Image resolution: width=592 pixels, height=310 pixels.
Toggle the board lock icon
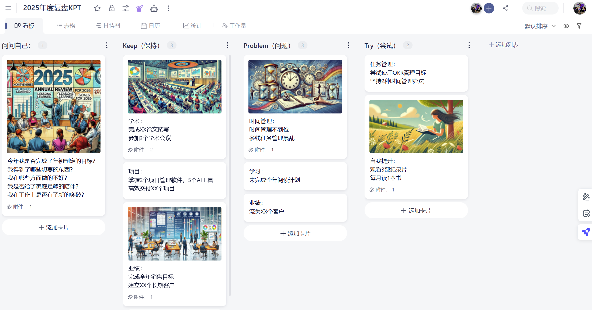click(x=112, y=8)
